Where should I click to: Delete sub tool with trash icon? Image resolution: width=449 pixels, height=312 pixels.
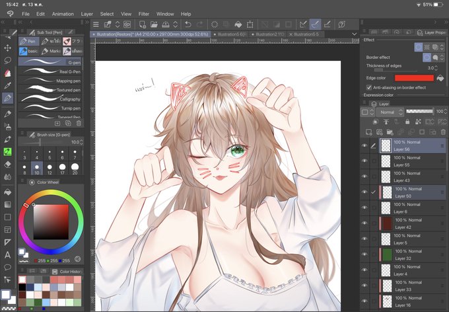(x=79, y=124)
